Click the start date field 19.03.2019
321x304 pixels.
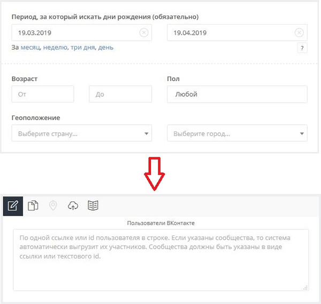[81, 33]
